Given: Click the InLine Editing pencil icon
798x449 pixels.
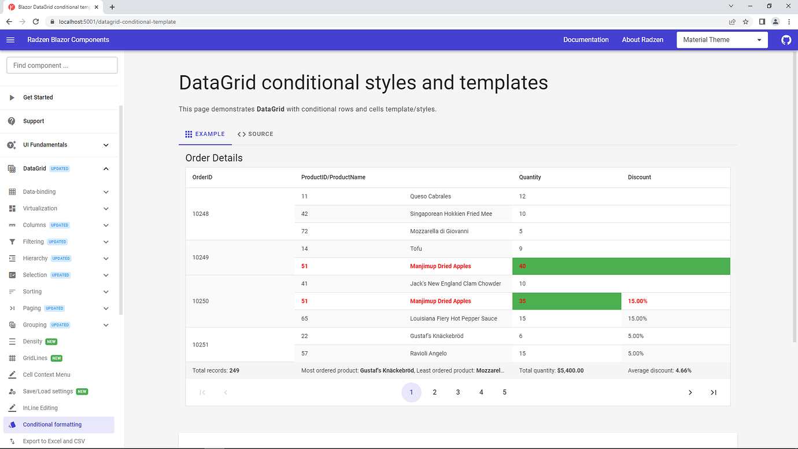Looking at the screenshot, I should (x=12, y=408).
